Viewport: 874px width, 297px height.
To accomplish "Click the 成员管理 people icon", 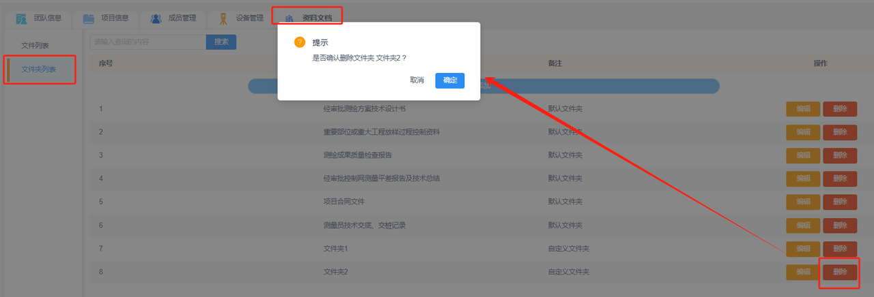I will pos(156,18).
